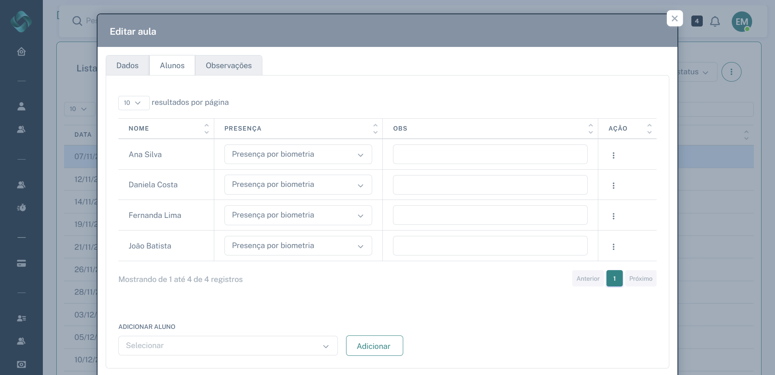Screen dimensions: 775x375
Task: Switch to the Dados tab
Action: (x=127, y=66)
